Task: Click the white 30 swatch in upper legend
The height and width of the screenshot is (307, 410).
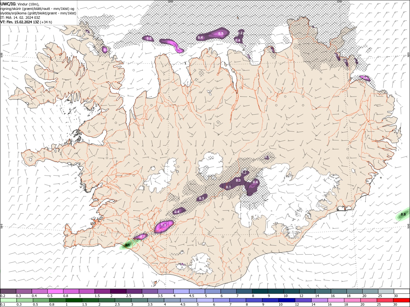Action: (402, 291)
